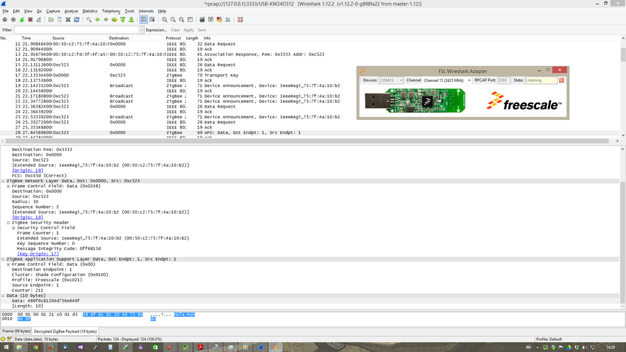Image resolution: width=626 pixels, height=352 pixels.
Task: Collapse ZigBee Security Header node
Action: (x=8, y=223)
